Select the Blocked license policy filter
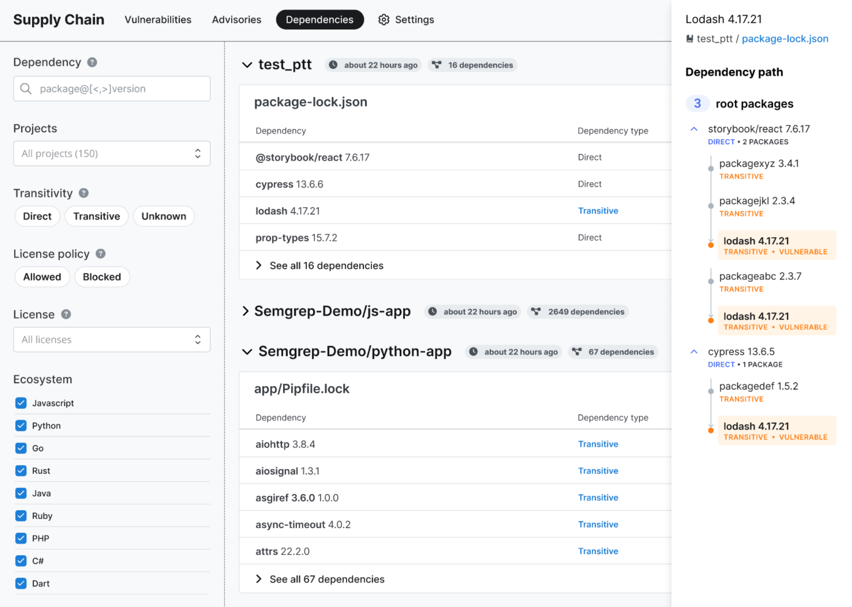The image size is (852, 607). 102,277
